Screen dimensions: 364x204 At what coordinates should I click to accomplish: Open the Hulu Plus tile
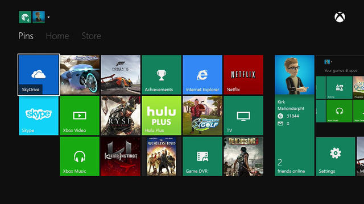click(x=162, y=116)
